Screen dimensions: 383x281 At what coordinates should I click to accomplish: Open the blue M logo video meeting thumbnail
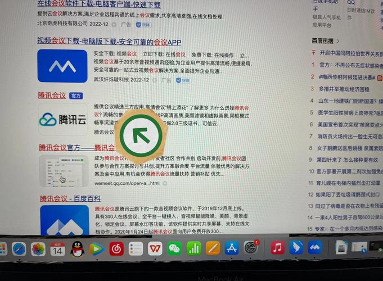coord(62,66)
